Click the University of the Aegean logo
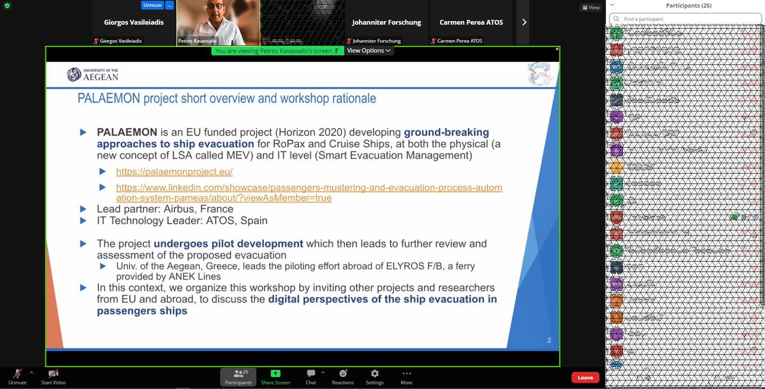Screen dimensions: 765x389 (92, 74)
